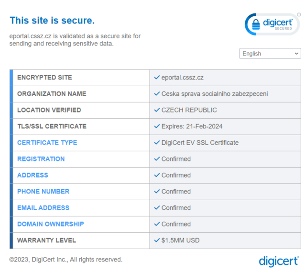Click the checkmark beside CZECH REPUBLIC
This screenshot has width=306, height=273.
157,110
